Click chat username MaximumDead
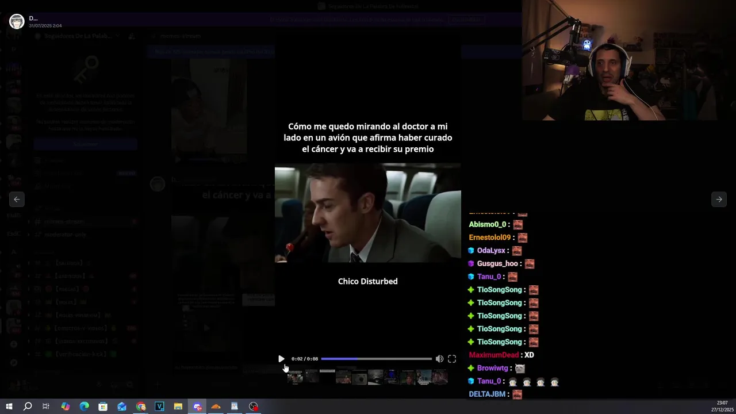This screenshot has width=736, height=414. point(494,355)
